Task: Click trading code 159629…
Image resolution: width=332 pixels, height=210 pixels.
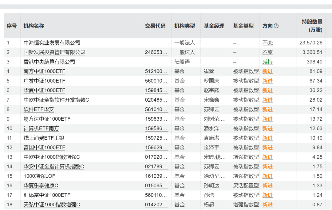Action: pos(156,147)
